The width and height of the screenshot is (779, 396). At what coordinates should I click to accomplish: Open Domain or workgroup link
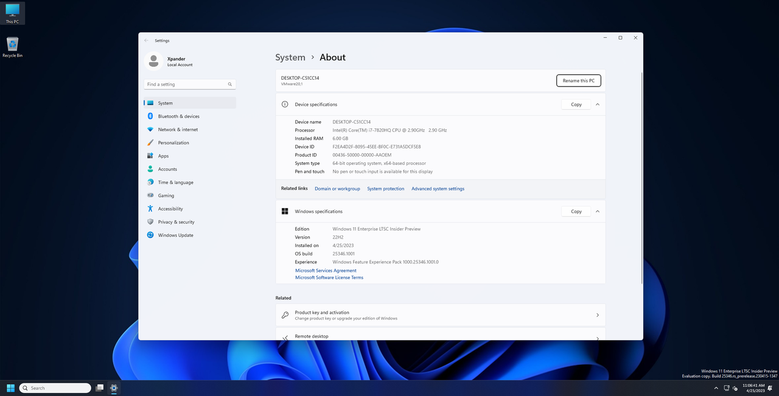pyautogui.click(x=337, y=189)
